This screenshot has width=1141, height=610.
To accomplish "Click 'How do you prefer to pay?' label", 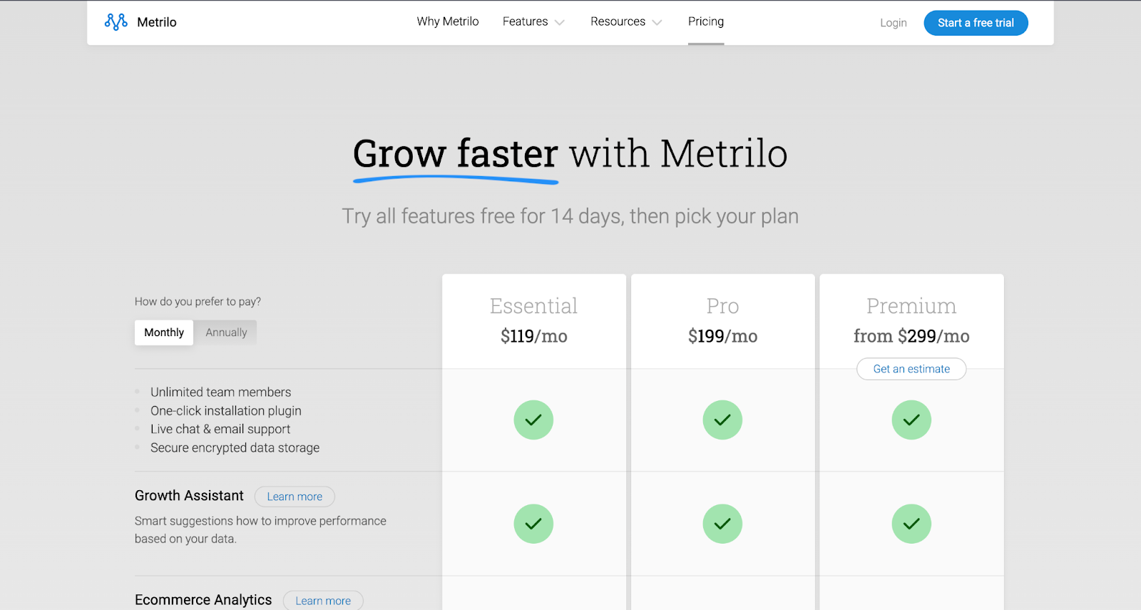I will [x=198, y=302].
